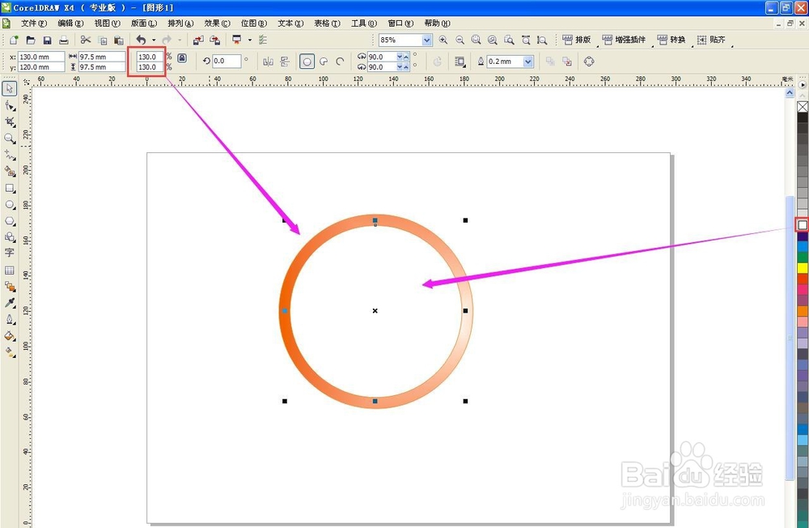
Task: Click the Import icon
Action: click(x=198, y=40)
